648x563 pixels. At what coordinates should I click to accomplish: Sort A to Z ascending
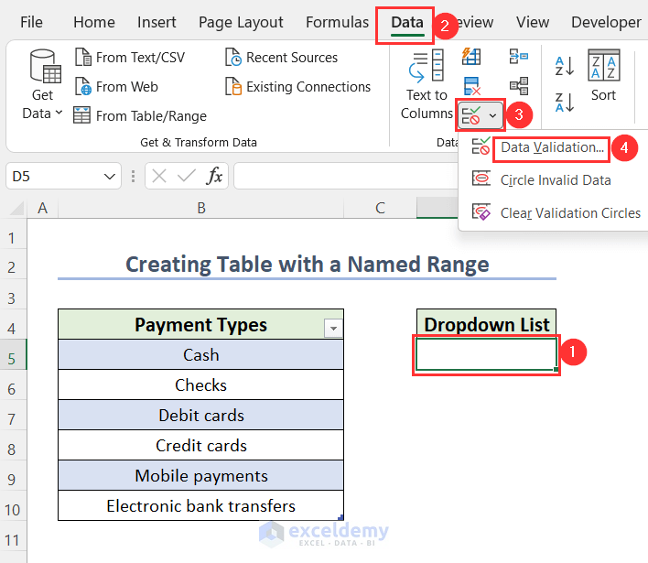click(x=565, y=66)
